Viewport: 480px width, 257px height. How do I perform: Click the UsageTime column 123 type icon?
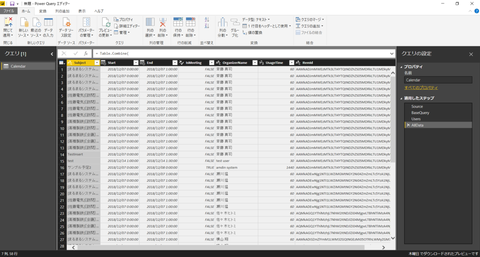[x=261, y=63]
